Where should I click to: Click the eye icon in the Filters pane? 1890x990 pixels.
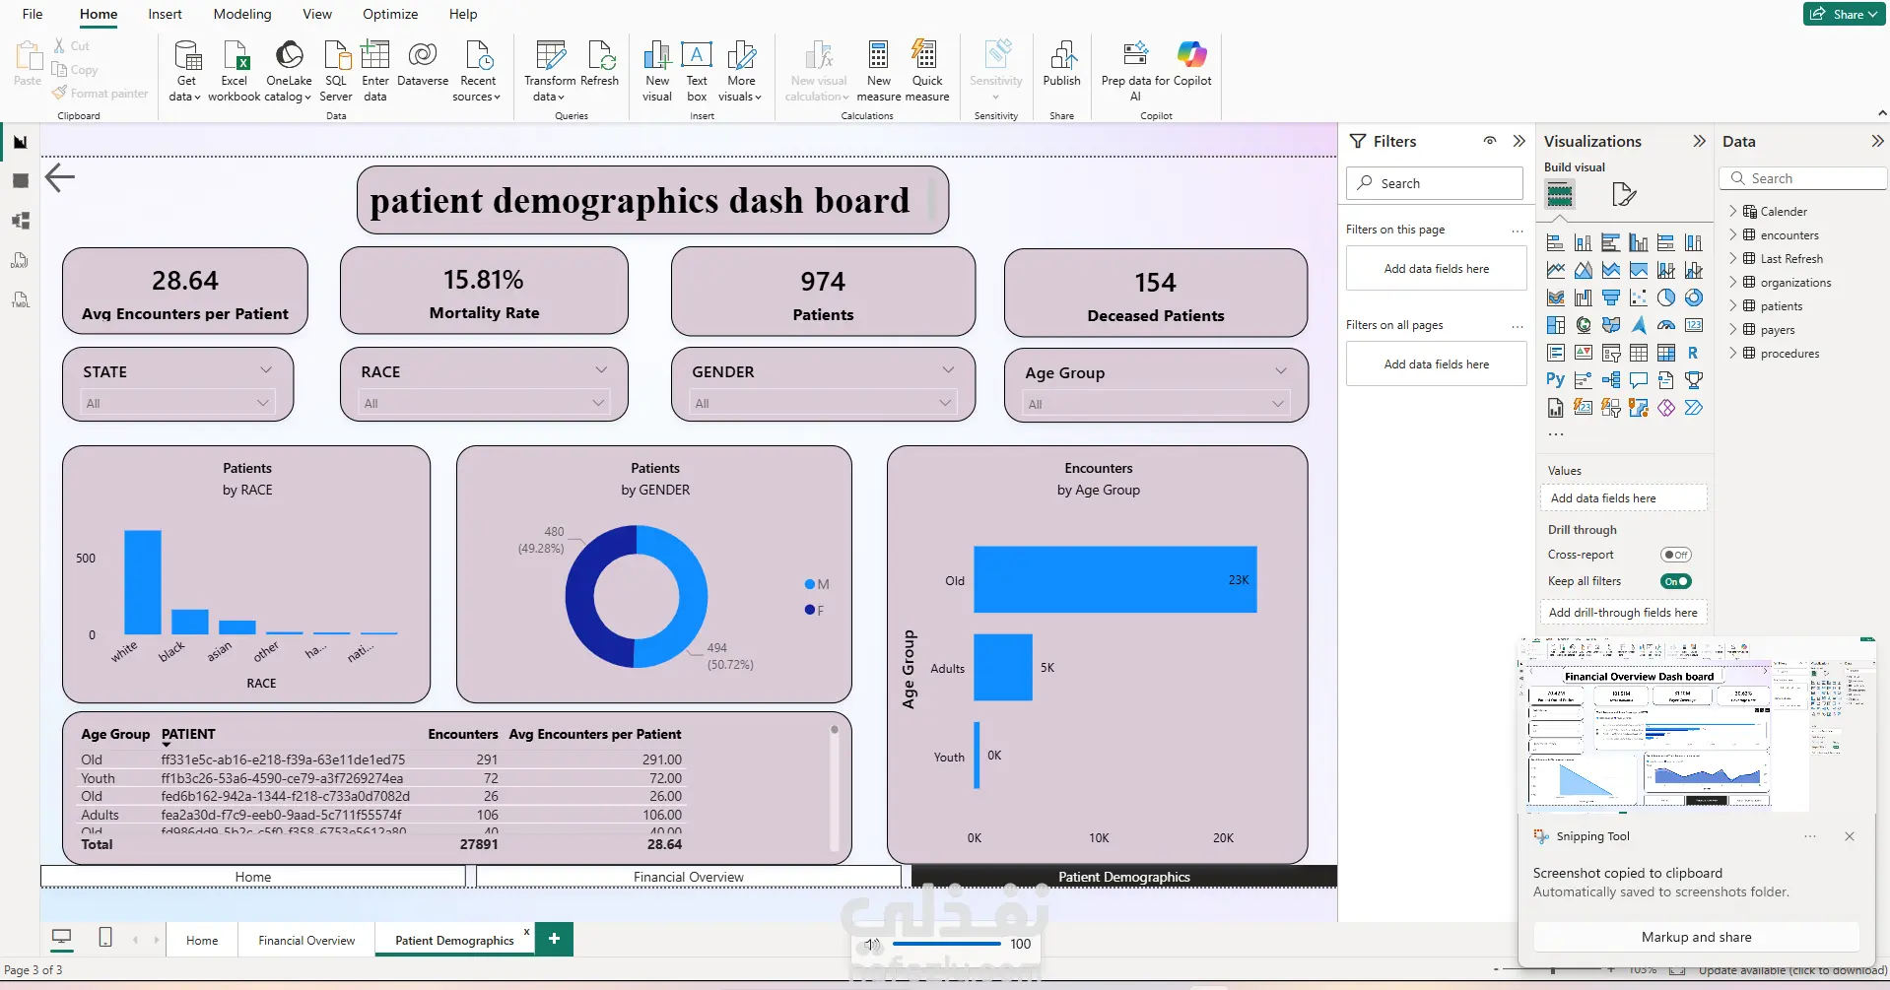pos(1490,141)
